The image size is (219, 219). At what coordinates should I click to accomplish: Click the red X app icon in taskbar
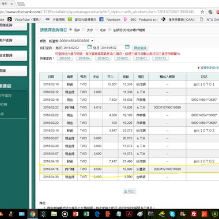click(x=204, y=214)
